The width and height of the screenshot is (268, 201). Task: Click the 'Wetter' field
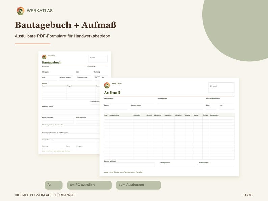pos(49,79)
